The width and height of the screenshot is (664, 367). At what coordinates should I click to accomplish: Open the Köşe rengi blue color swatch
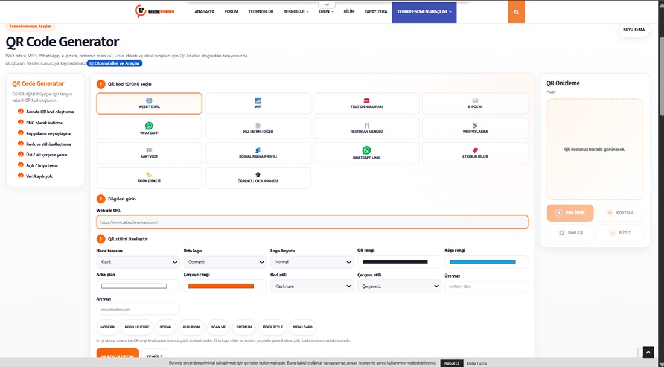point(482,262)
